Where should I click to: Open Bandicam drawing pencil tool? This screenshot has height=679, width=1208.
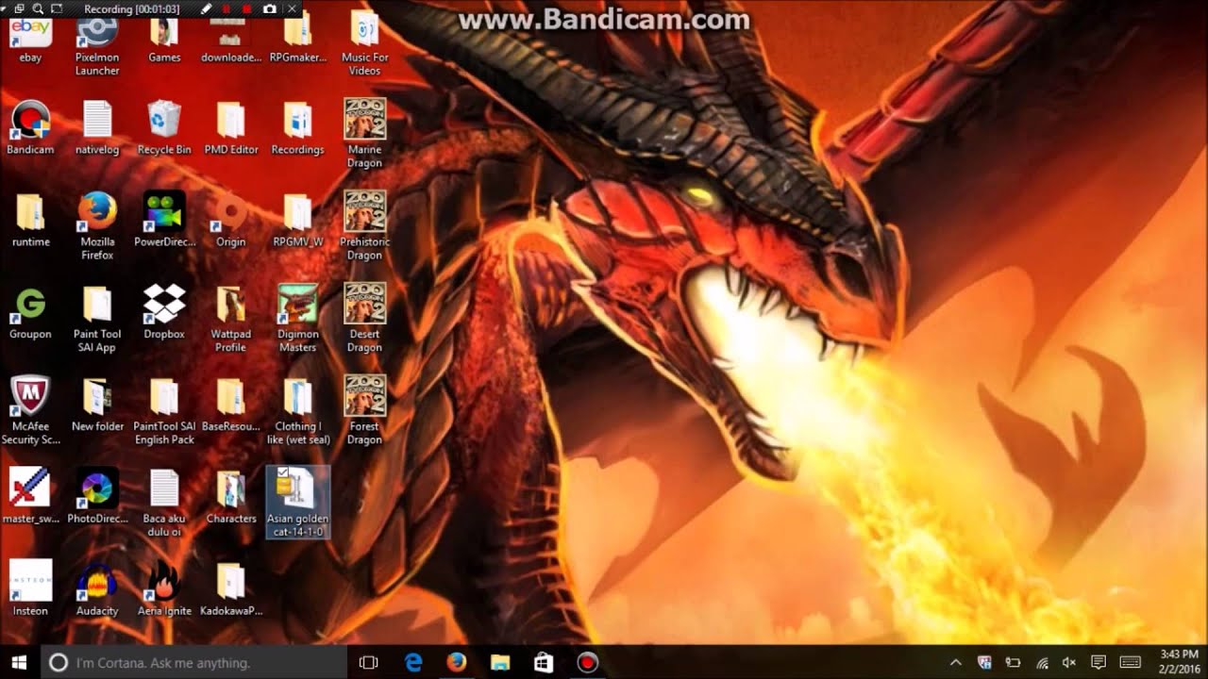[x=206, y=8]
